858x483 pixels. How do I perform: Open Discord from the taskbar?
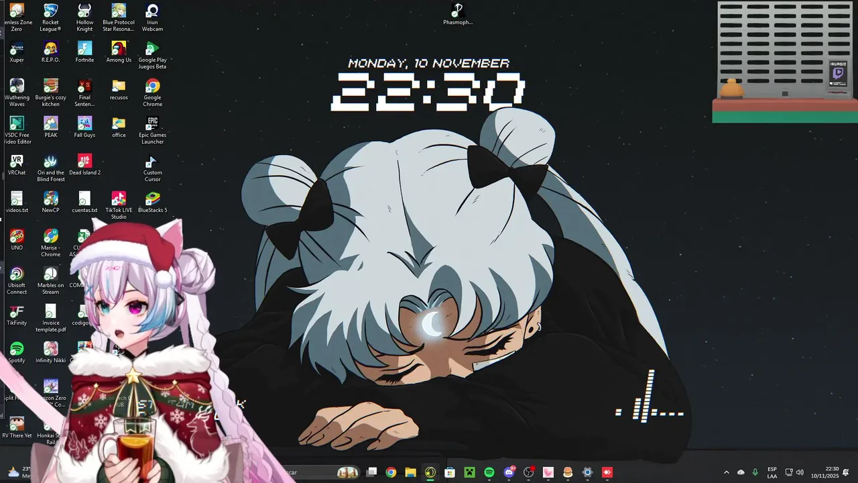click(509, 472)
